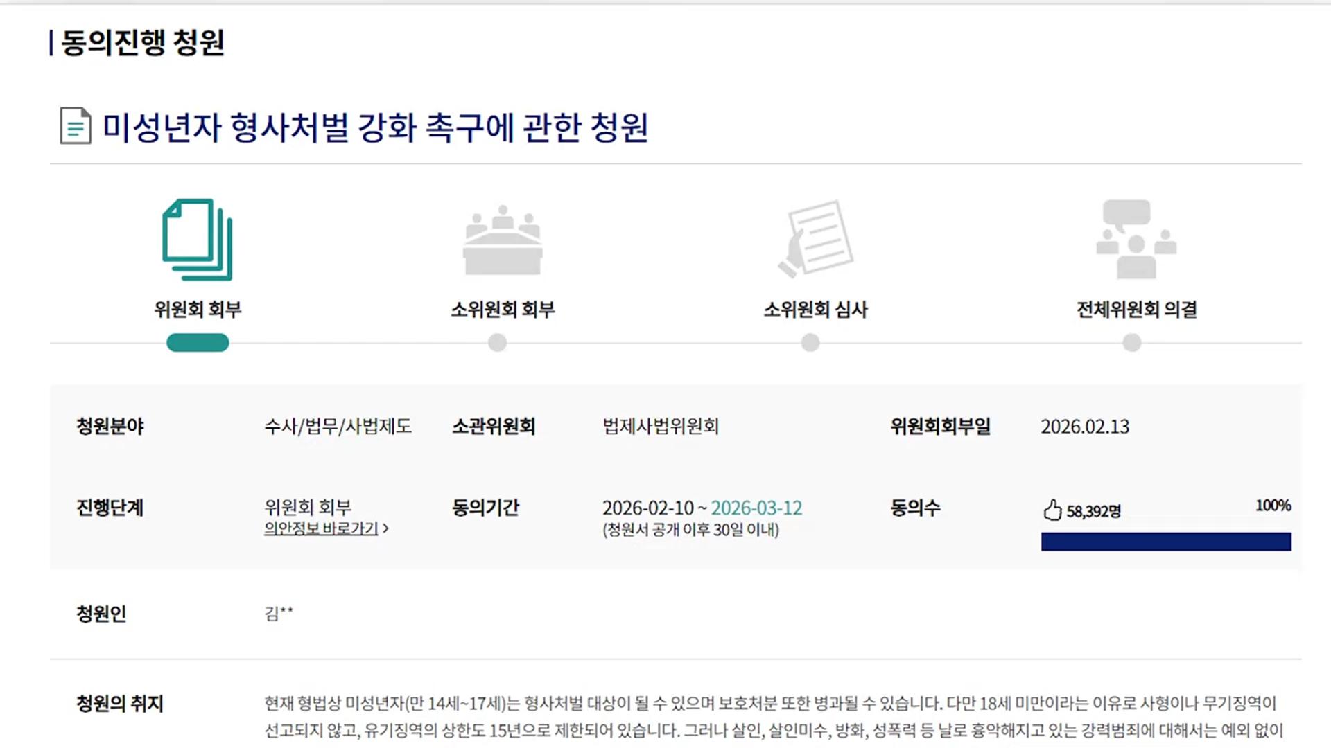Click the chevron arrow after 의안정보 바로가기
The image size is (1331, 748).
[386, 528]
